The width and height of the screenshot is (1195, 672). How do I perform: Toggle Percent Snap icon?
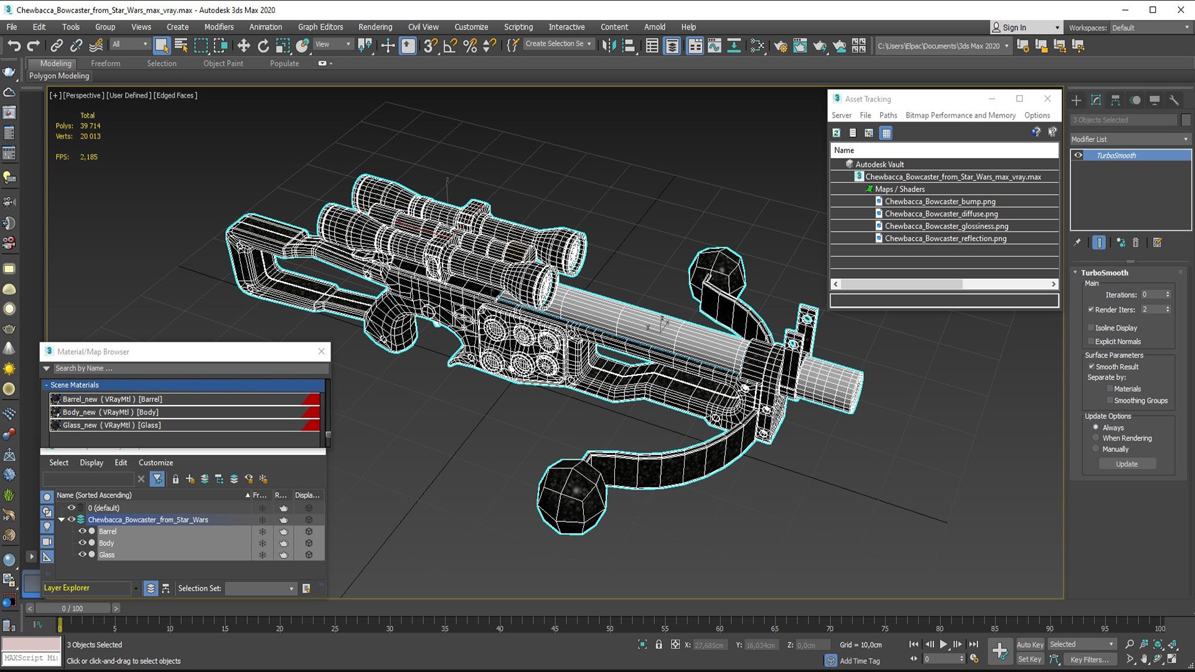(x=470, y=45)
